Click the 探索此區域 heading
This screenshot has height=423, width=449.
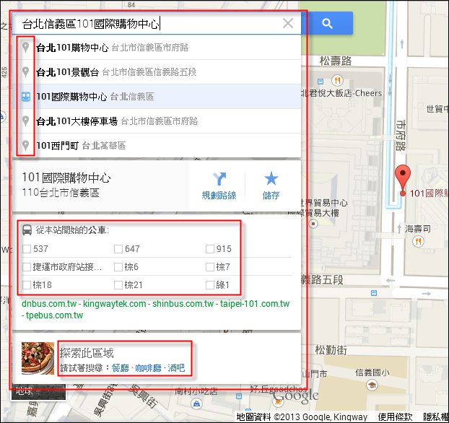(x=87, y=353)
